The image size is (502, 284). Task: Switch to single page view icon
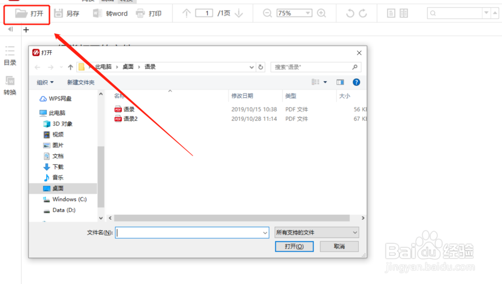click(x=391, y=13)
